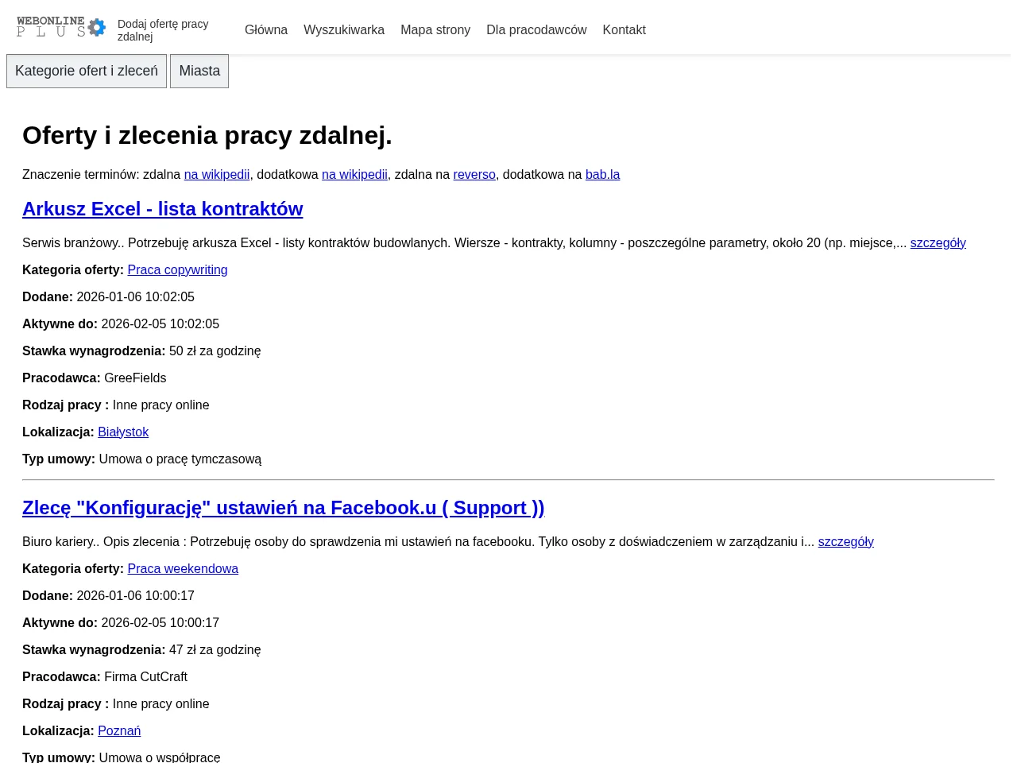Open Dla pracodawców page
The height and width of the screenshot is (763, 1017).
coord(536,29)
